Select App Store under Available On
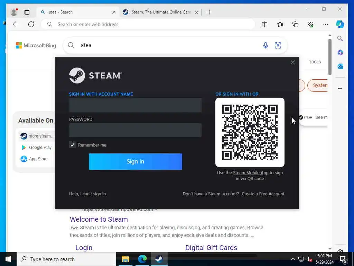 34,159
